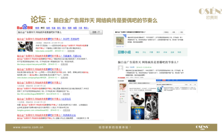Expand the small arrow after tieba.baidu.com URL

[x=65, y=51]
